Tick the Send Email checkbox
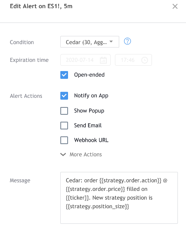 pos(64,126)
